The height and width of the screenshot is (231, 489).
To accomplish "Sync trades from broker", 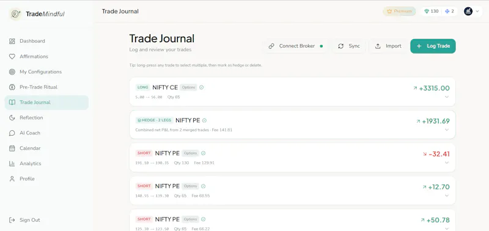I will [x=348, y=46].
